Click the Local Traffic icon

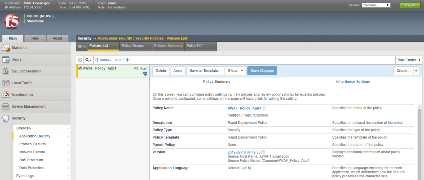click(6, 83)
